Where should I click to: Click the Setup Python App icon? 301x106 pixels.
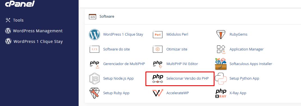pos(221,79)
